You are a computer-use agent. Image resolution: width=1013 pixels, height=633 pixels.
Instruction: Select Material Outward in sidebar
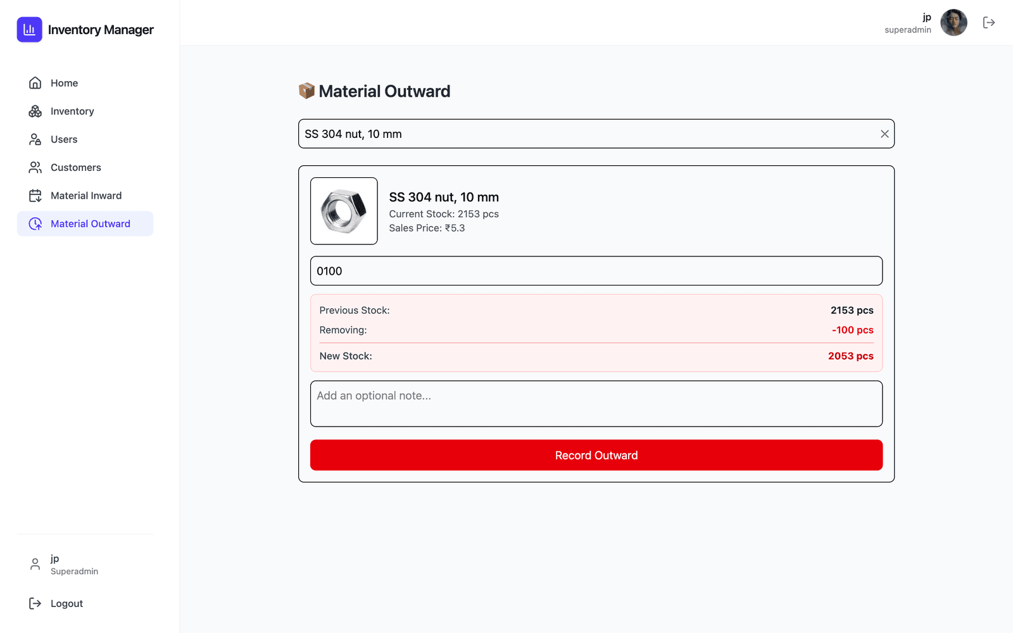click(x=85, y=223)
